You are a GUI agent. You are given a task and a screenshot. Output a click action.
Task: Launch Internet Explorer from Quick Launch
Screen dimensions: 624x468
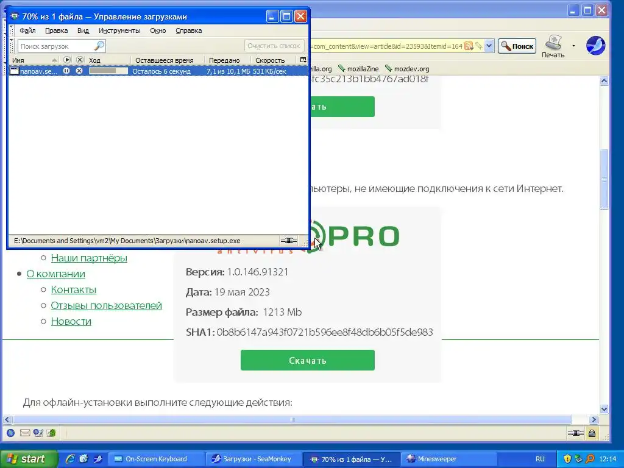tap(70, 459)
